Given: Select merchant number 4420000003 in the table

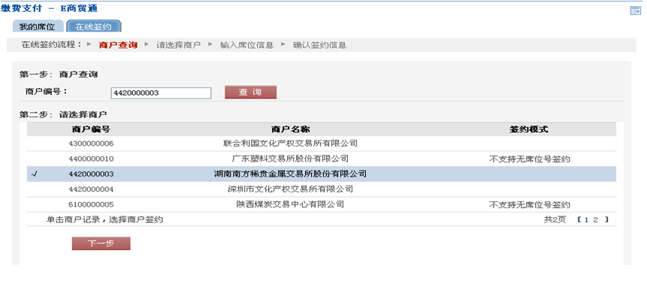Looking at the screenshot, I should coord(91,174).
